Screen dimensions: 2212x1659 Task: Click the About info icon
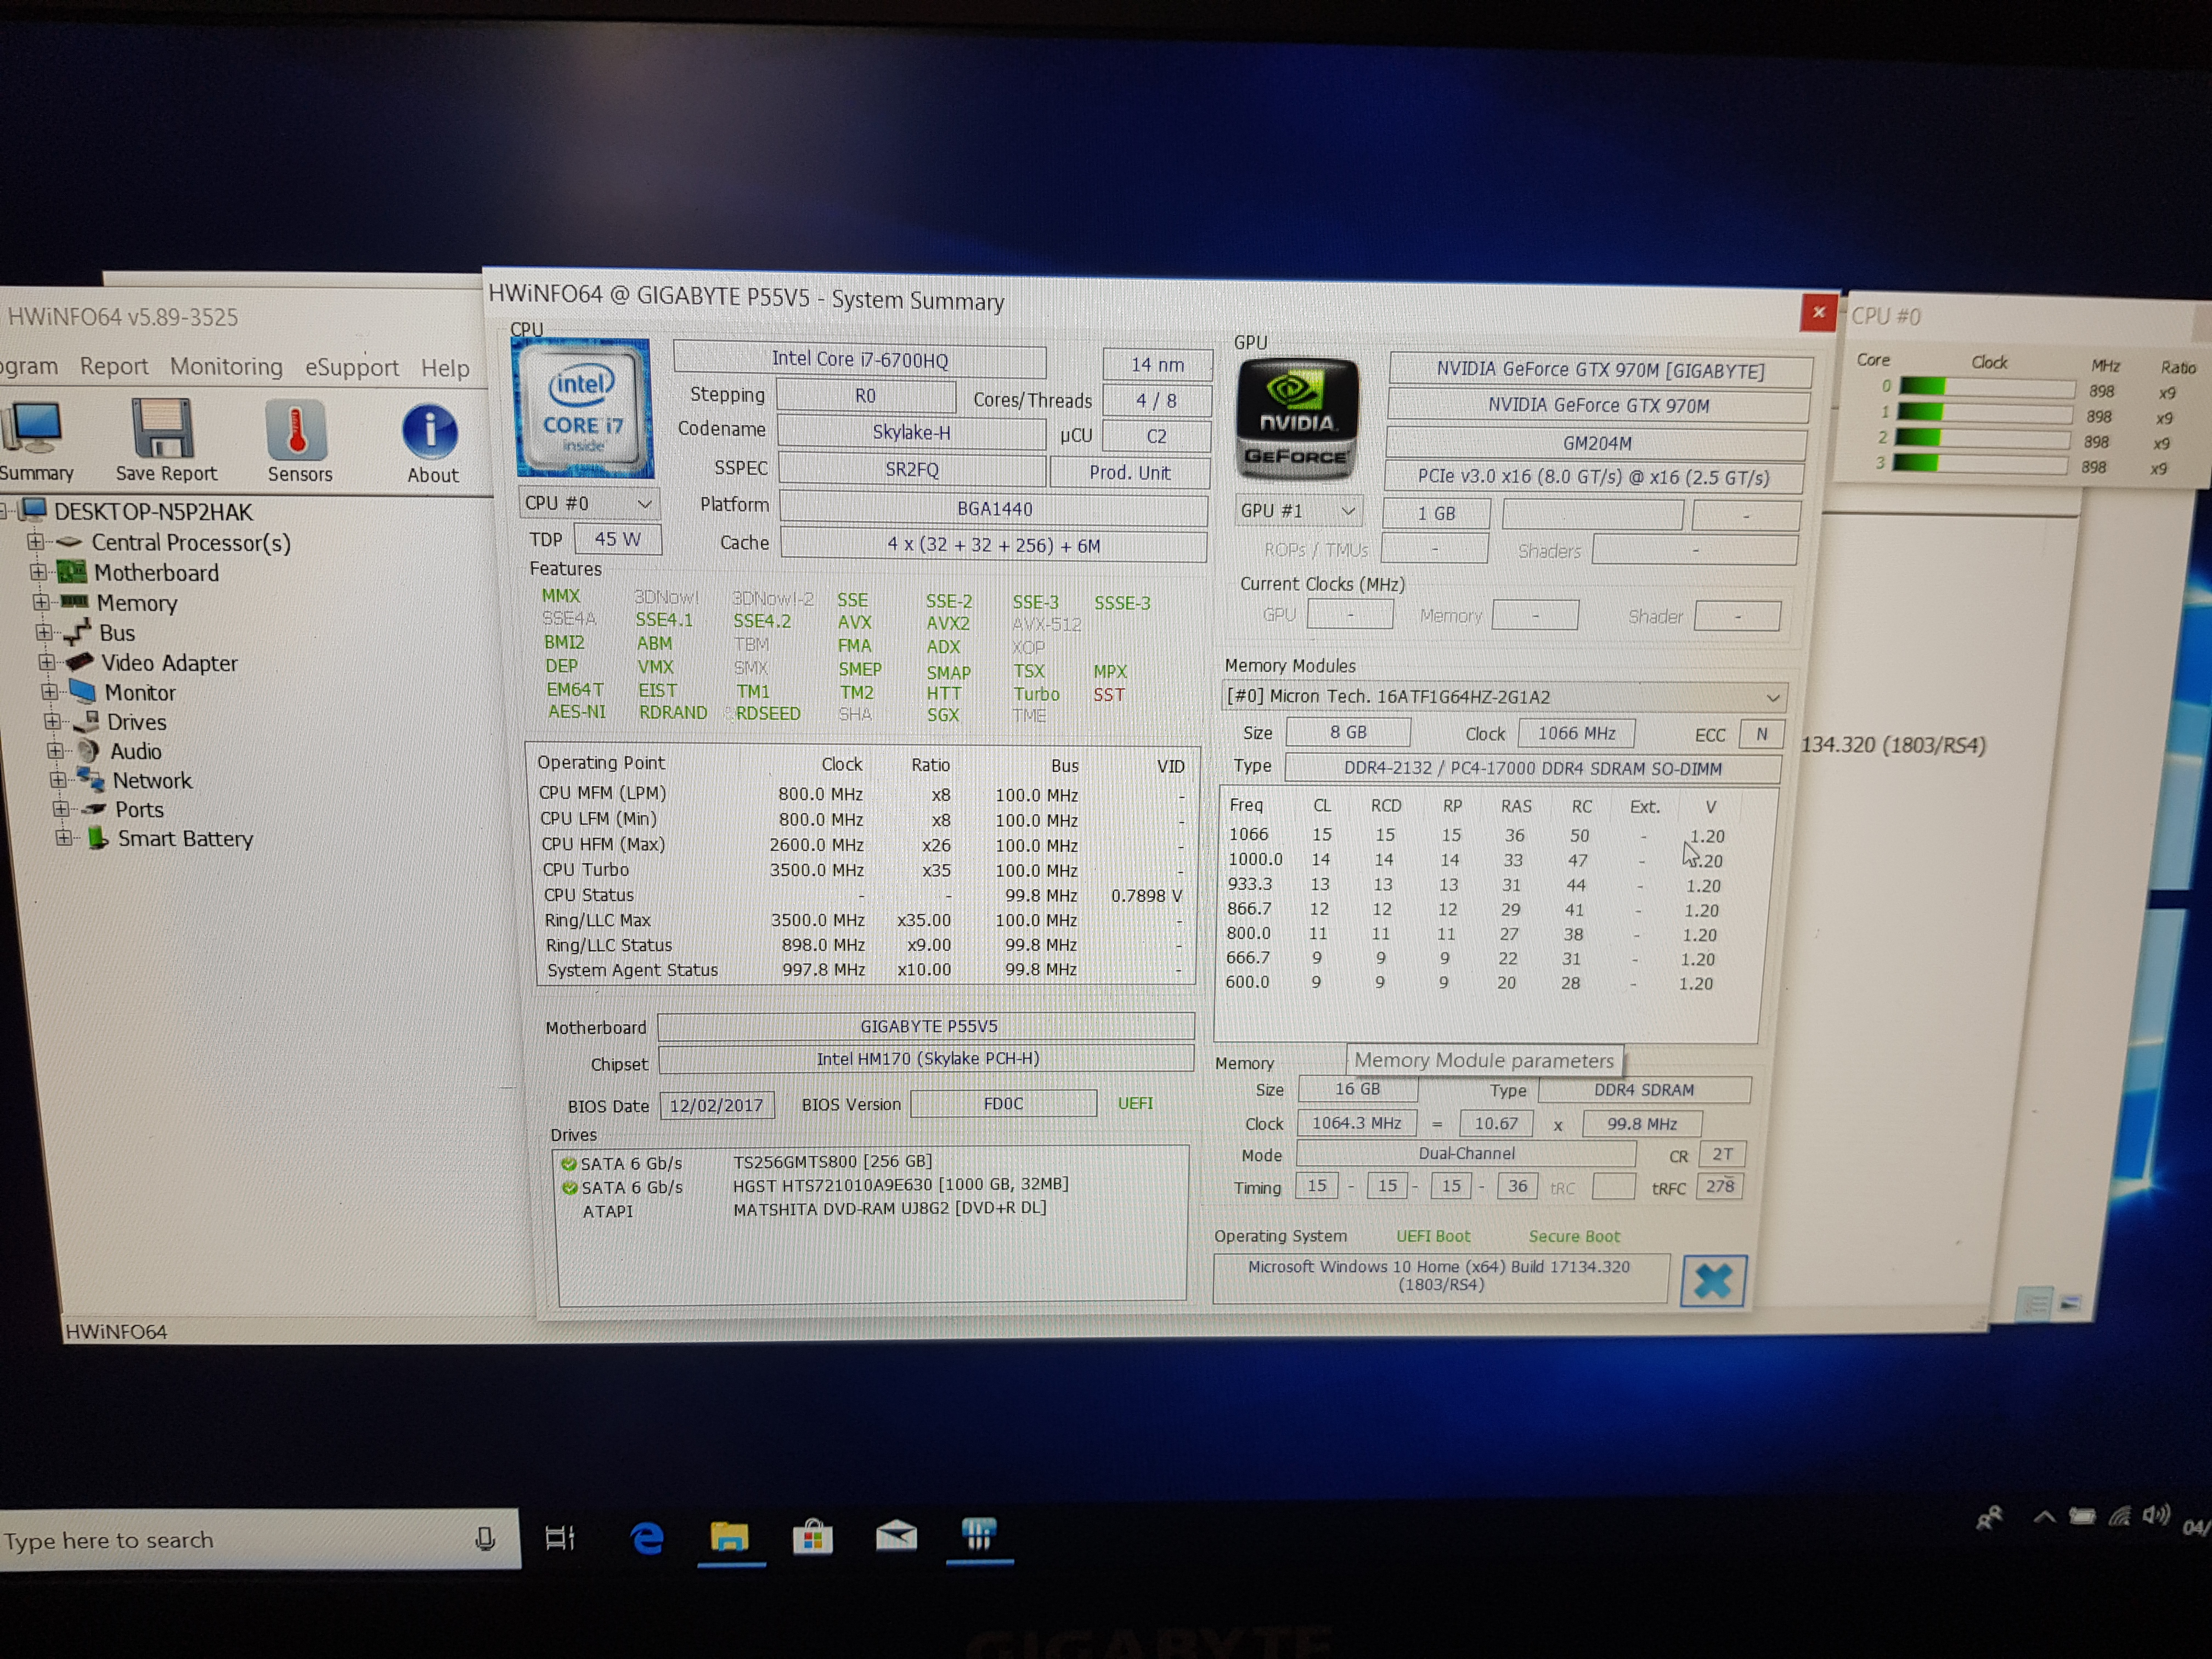(430, 431)
